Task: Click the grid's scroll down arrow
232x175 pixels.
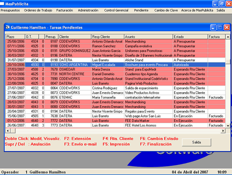Action: click(x=228, y=126)
